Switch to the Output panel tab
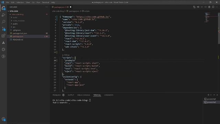220x124 pixels. (71, 95)
